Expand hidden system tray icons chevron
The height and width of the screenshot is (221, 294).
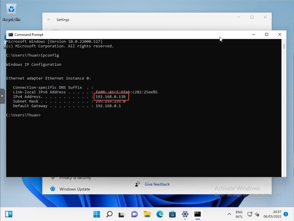(x=229, y=214)
